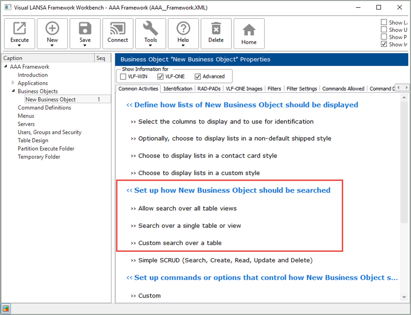Expand the Applications tree node

click(x=13, y=83)
